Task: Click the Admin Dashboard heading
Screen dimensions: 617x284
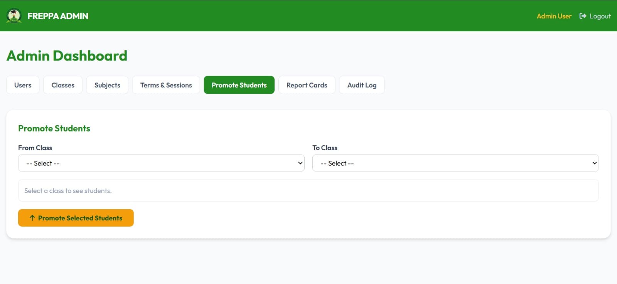Action: point(67,56)
